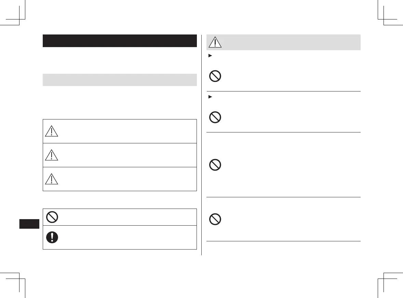
Task: Click the warning triangle in the top table row
Action: pos(51,131)
